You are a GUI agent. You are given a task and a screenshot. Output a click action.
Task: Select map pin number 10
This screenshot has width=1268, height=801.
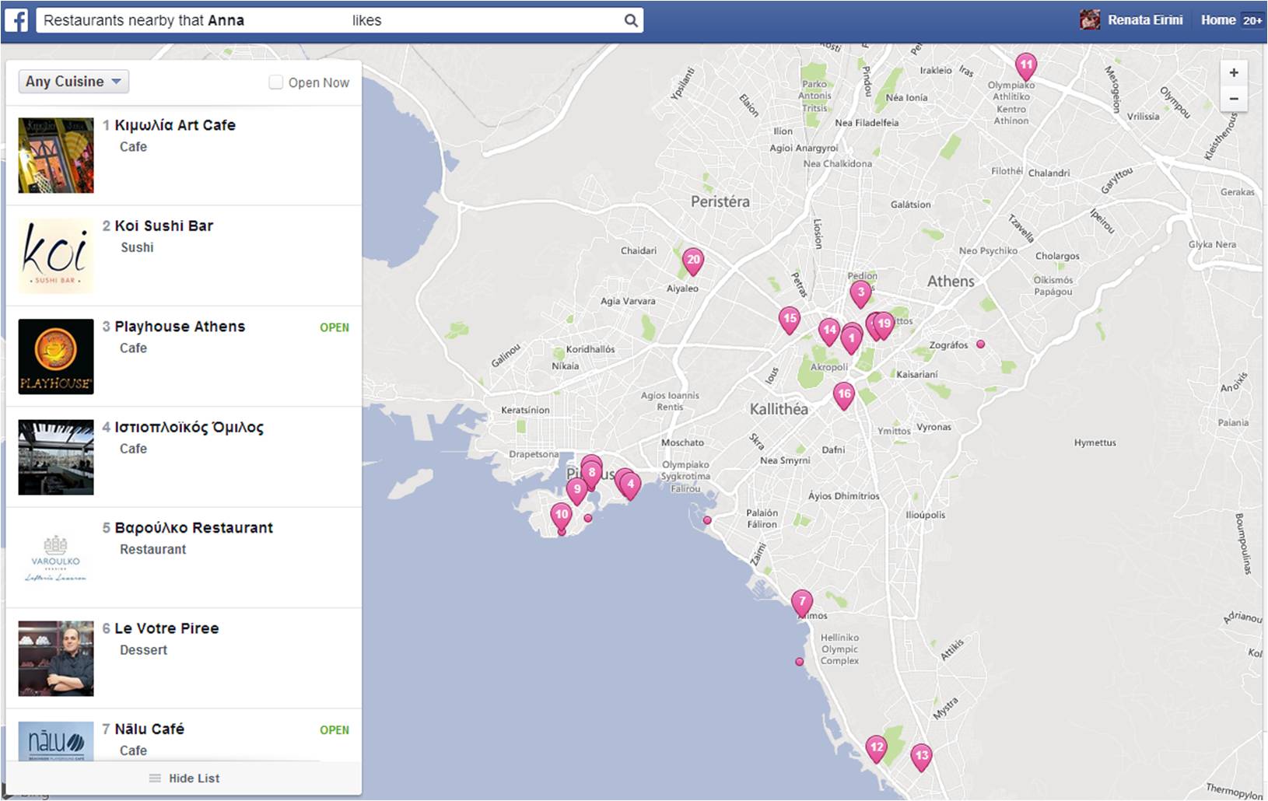(561, 515)
